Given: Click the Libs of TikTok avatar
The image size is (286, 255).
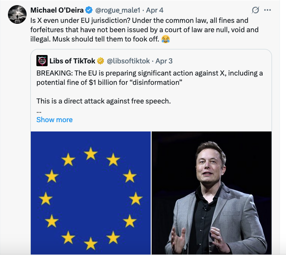Looking at the screenshot, I should (42, 61).
